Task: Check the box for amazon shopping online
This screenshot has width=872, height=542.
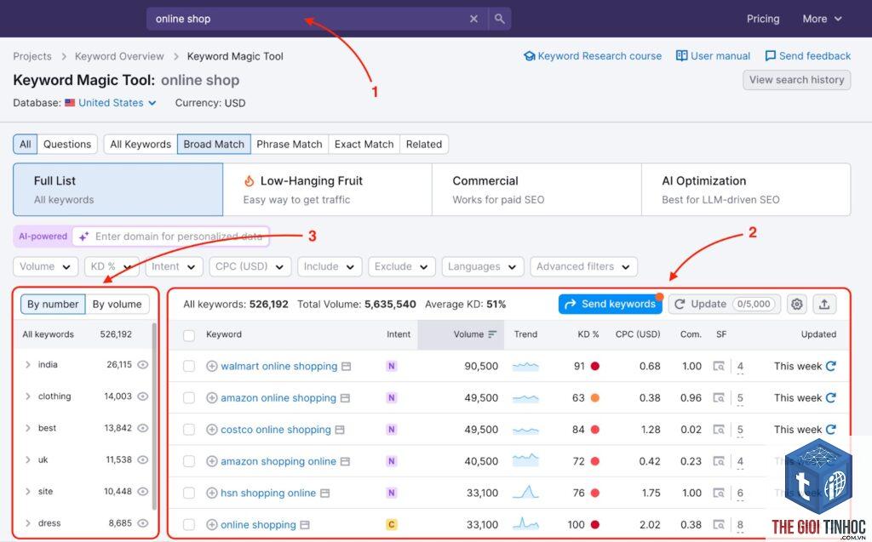Action: 189,461
